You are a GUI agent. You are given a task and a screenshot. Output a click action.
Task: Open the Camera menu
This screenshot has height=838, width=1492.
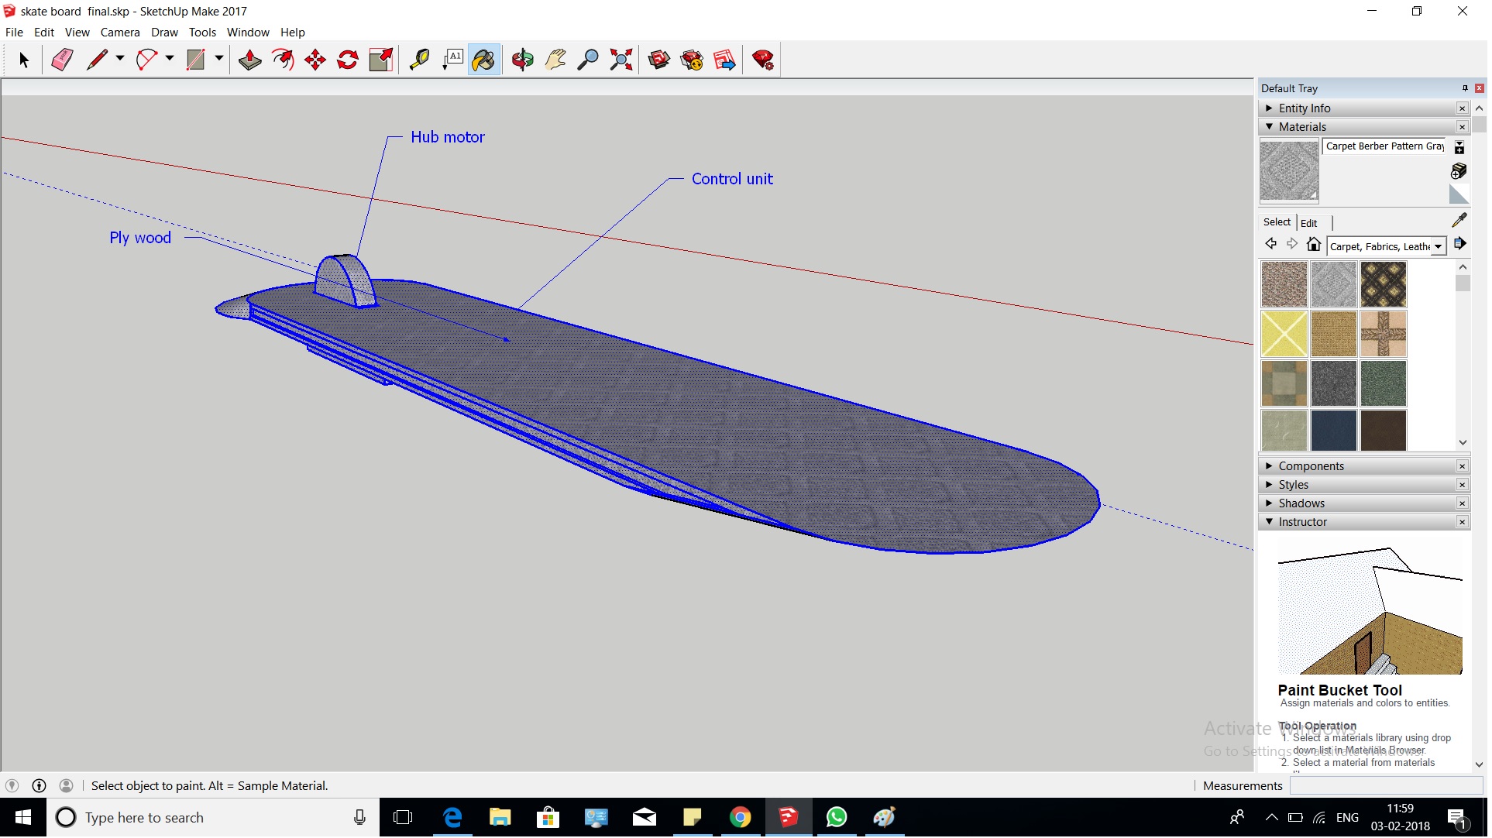click(120, 33)
